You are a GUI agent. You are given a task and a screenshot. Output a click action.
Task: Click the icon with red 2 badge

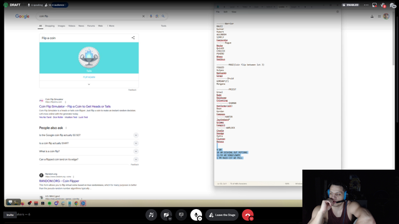click(x=383, y=5)
